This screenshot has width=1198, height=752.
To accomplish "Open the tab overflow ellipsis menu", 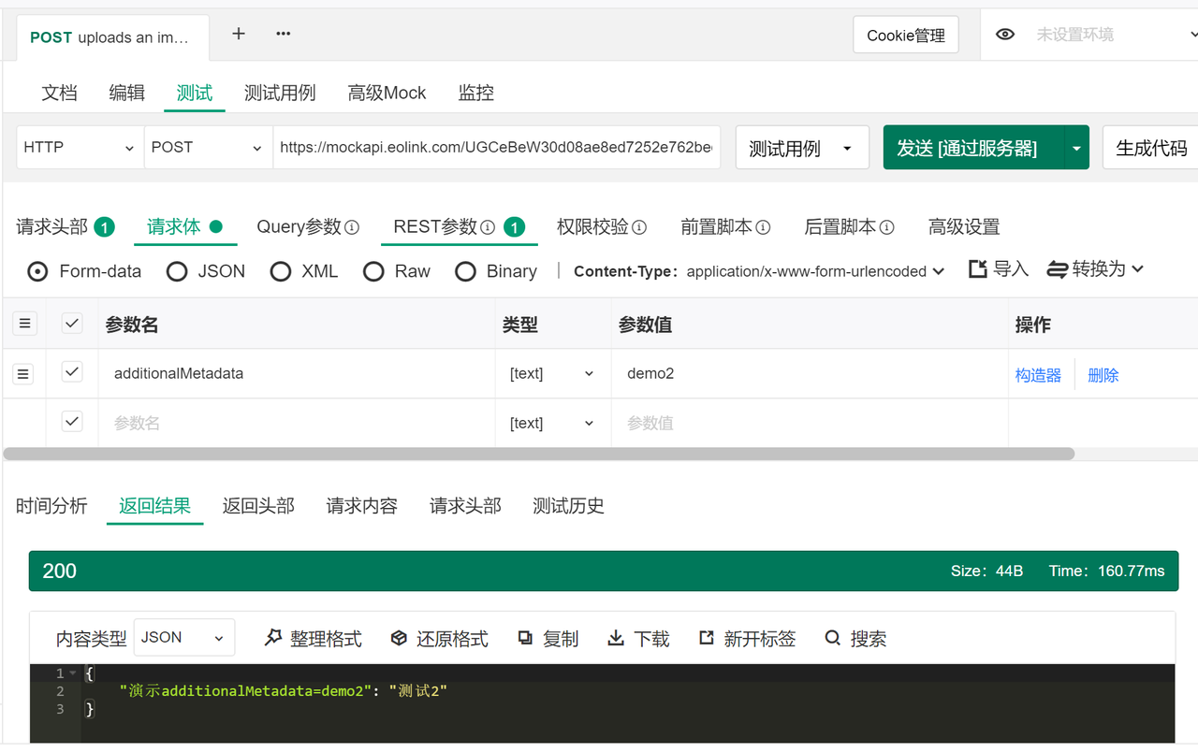I will coord(284,34).
